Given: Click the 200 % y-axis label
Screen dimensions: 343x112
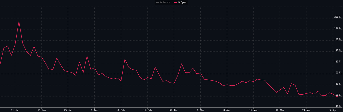Looking at the screenshot, I should [338, 17].
